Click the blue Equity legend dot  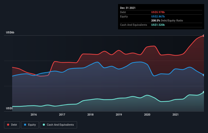25,125
